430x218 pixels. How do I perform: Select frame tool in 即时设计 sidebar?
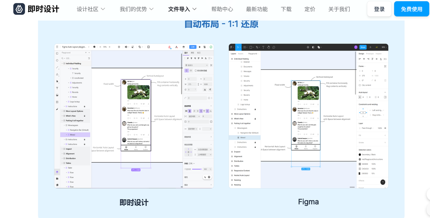point(57,102)
